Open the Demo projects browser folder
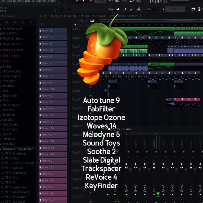This screenshot has height=203, width=203. coord(12,76)
